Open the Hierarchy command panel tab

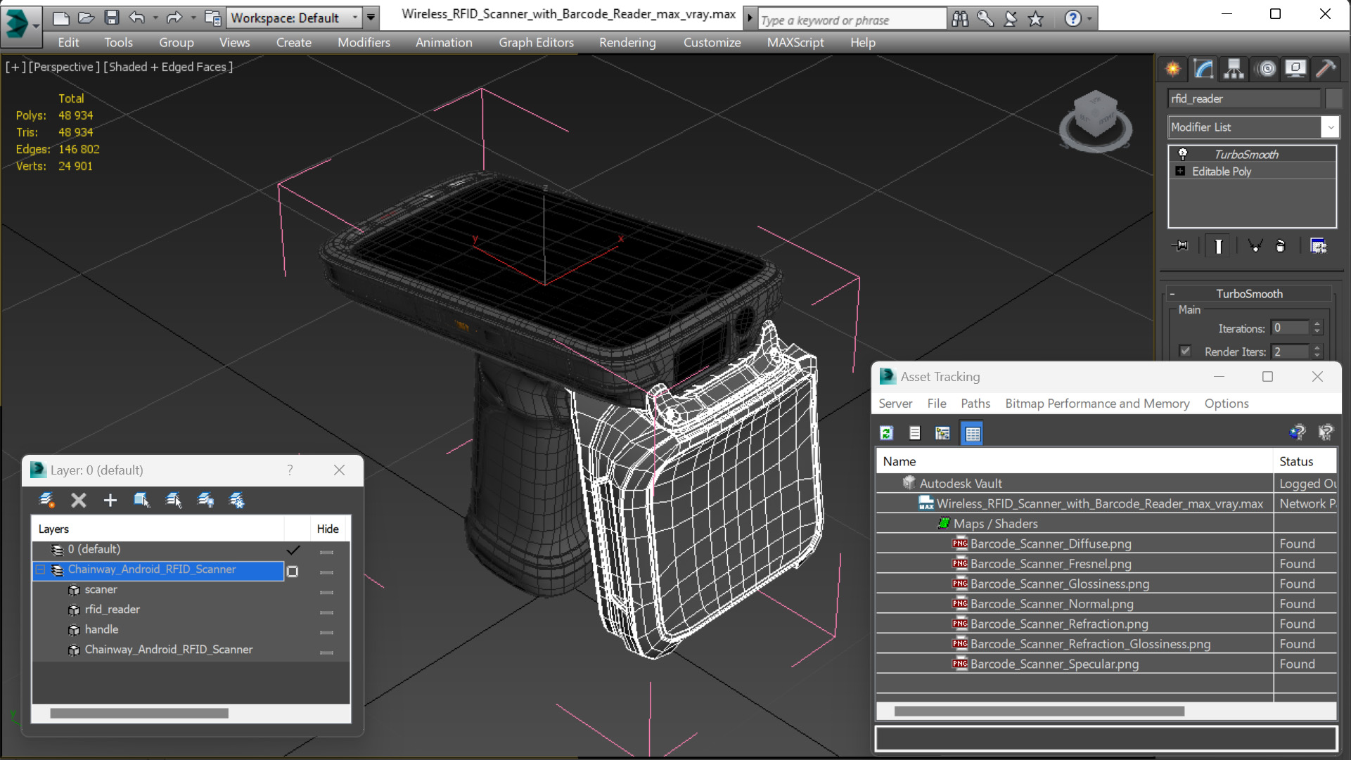1234,69
